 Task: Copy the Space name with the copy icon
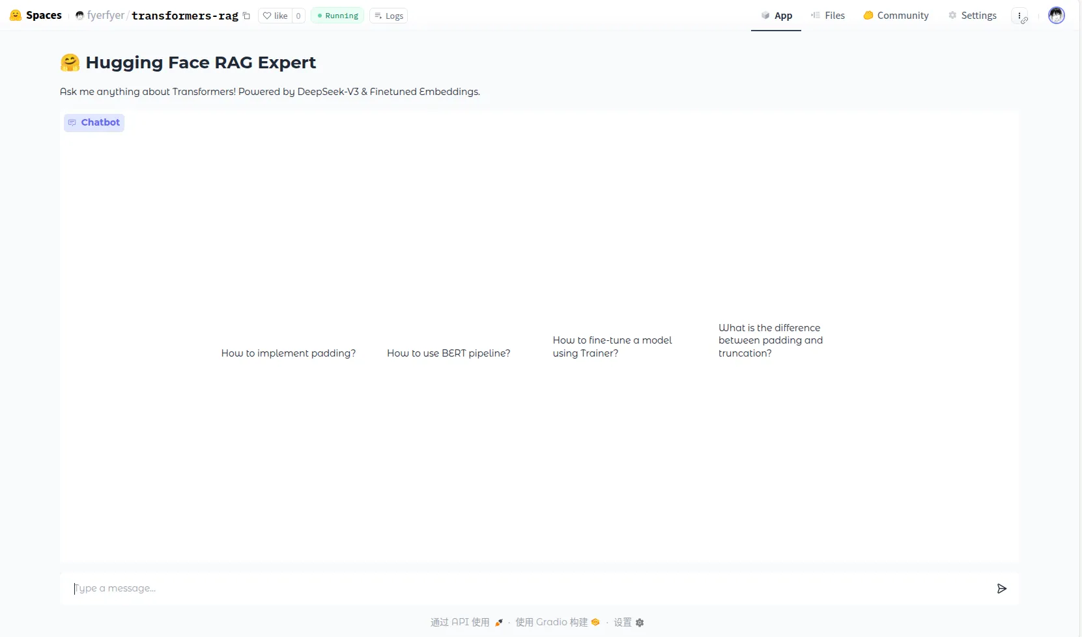(x=246, y=16)
